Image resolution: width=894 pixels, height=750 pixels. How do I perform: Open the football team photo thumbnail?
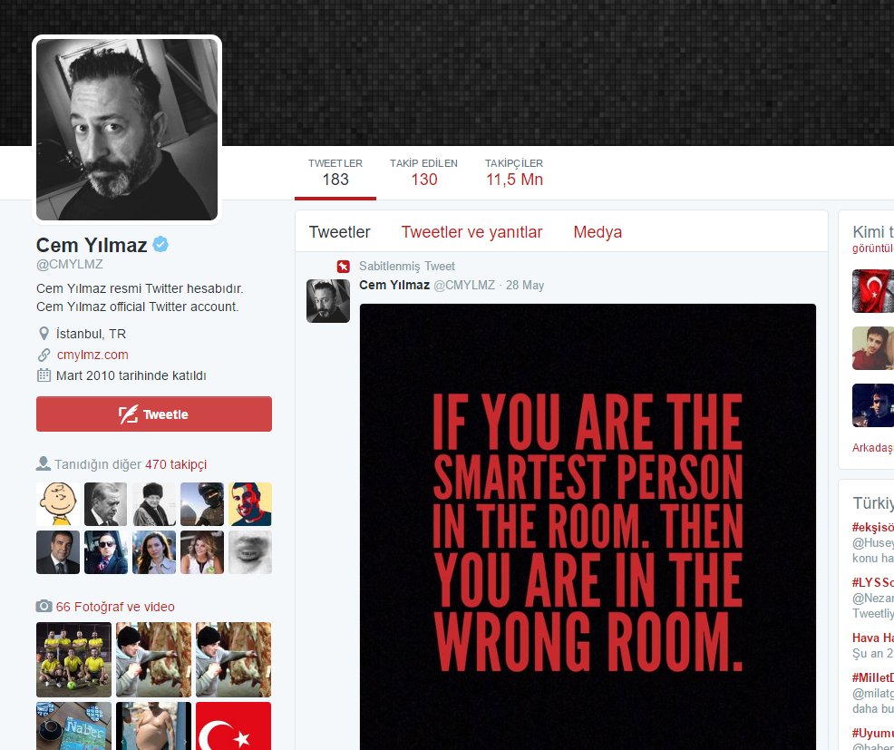click(74, 660)
